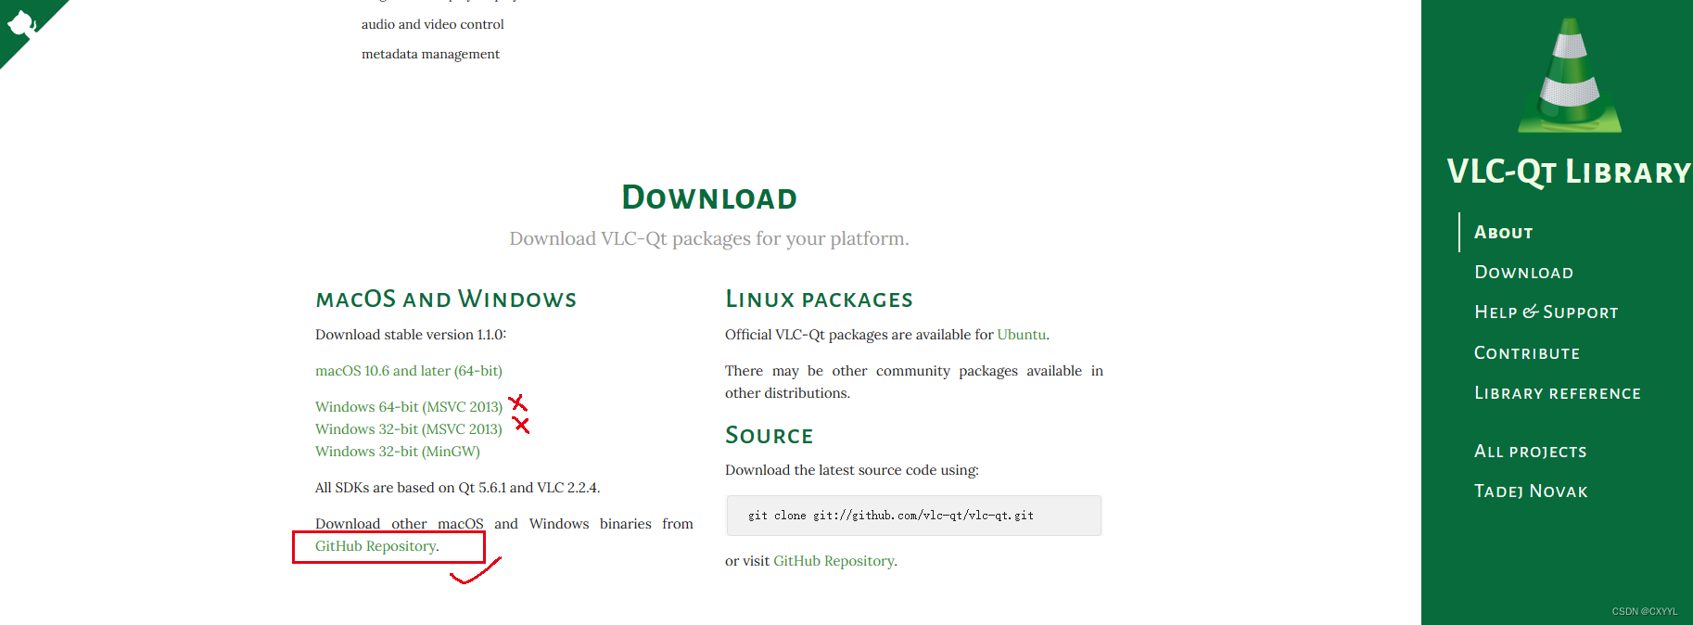
Task: Click the Source heading
Action: tap(770, 436)
